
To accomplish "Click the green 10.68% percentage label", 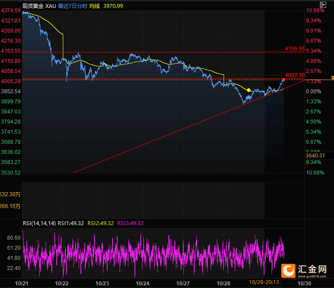I will click(x=315, y=173).
